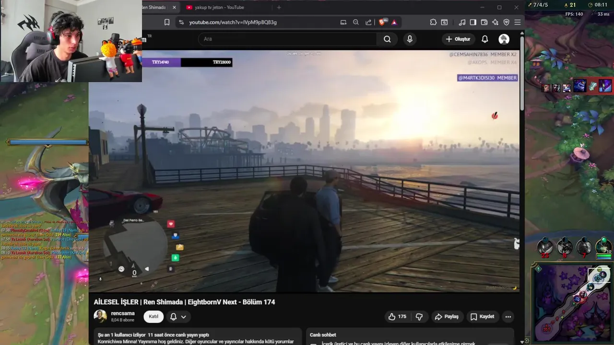Open a new browser tab
Screen dimensions: 614x345
[279, 7]
